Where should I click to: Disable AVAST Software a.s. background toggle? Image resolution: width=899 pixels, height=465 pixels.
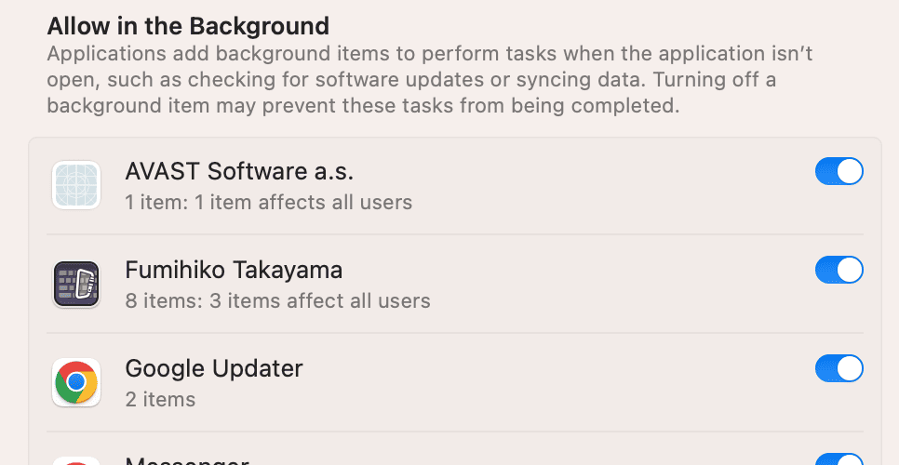tap(839, 172)
